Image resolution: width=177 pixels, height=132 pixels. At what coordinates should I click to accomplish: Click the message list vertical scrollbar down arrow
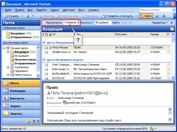(173, 78)
